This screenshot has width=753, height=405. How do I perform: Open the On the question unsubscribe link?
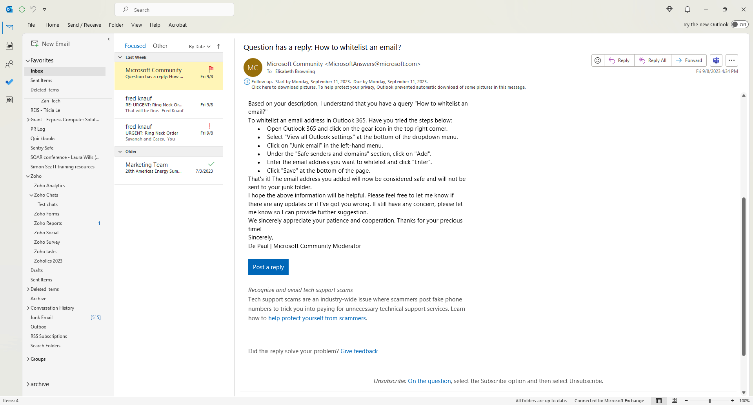point(429,381)
